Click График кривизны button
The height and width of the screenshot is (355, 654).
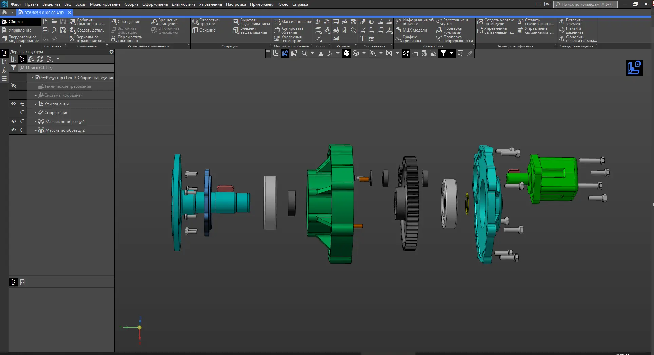(408, 39)
